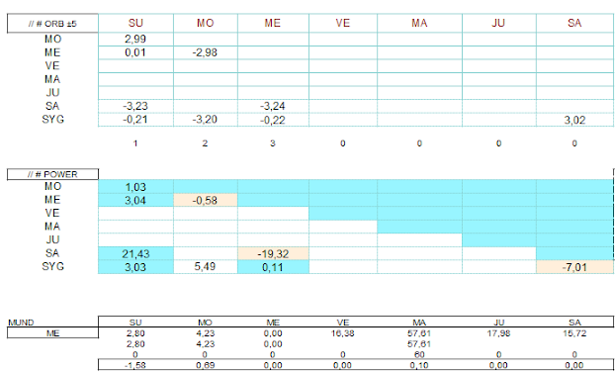Select the JU column header in the MUND table

pos(499,323)
